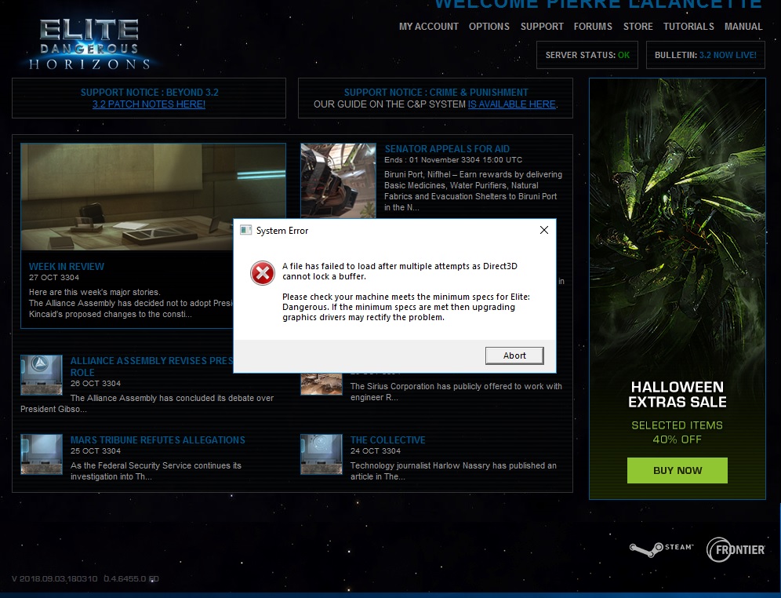Click the Bulletin 3.2 Now Live link

pyautogui.click(x=728, y=55)
